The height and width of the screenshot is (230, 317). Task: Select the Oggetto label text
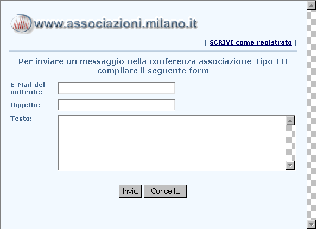point(26,105)
